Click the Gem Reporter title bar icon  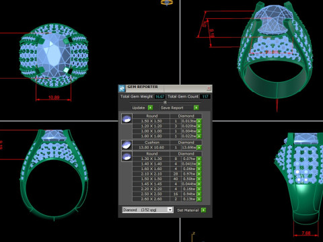point(122,88)
